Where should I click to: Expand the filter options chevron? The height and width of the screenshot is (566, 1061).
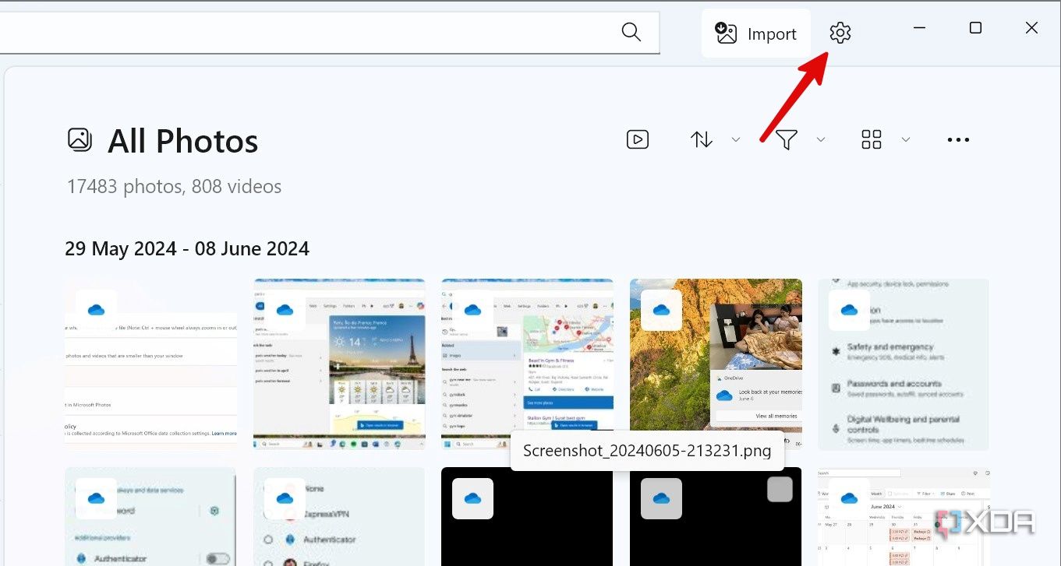point(820,139)
